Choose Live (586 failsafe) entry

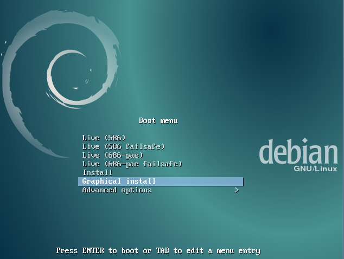pos(124,147)
